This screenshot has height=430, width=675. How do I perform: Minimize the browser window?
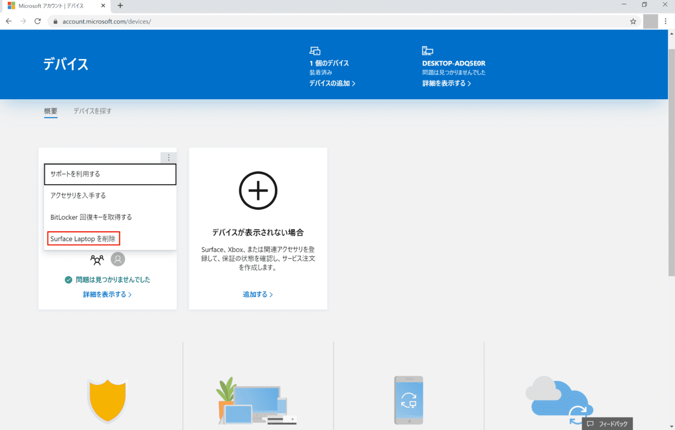click(x=624, y=5)
